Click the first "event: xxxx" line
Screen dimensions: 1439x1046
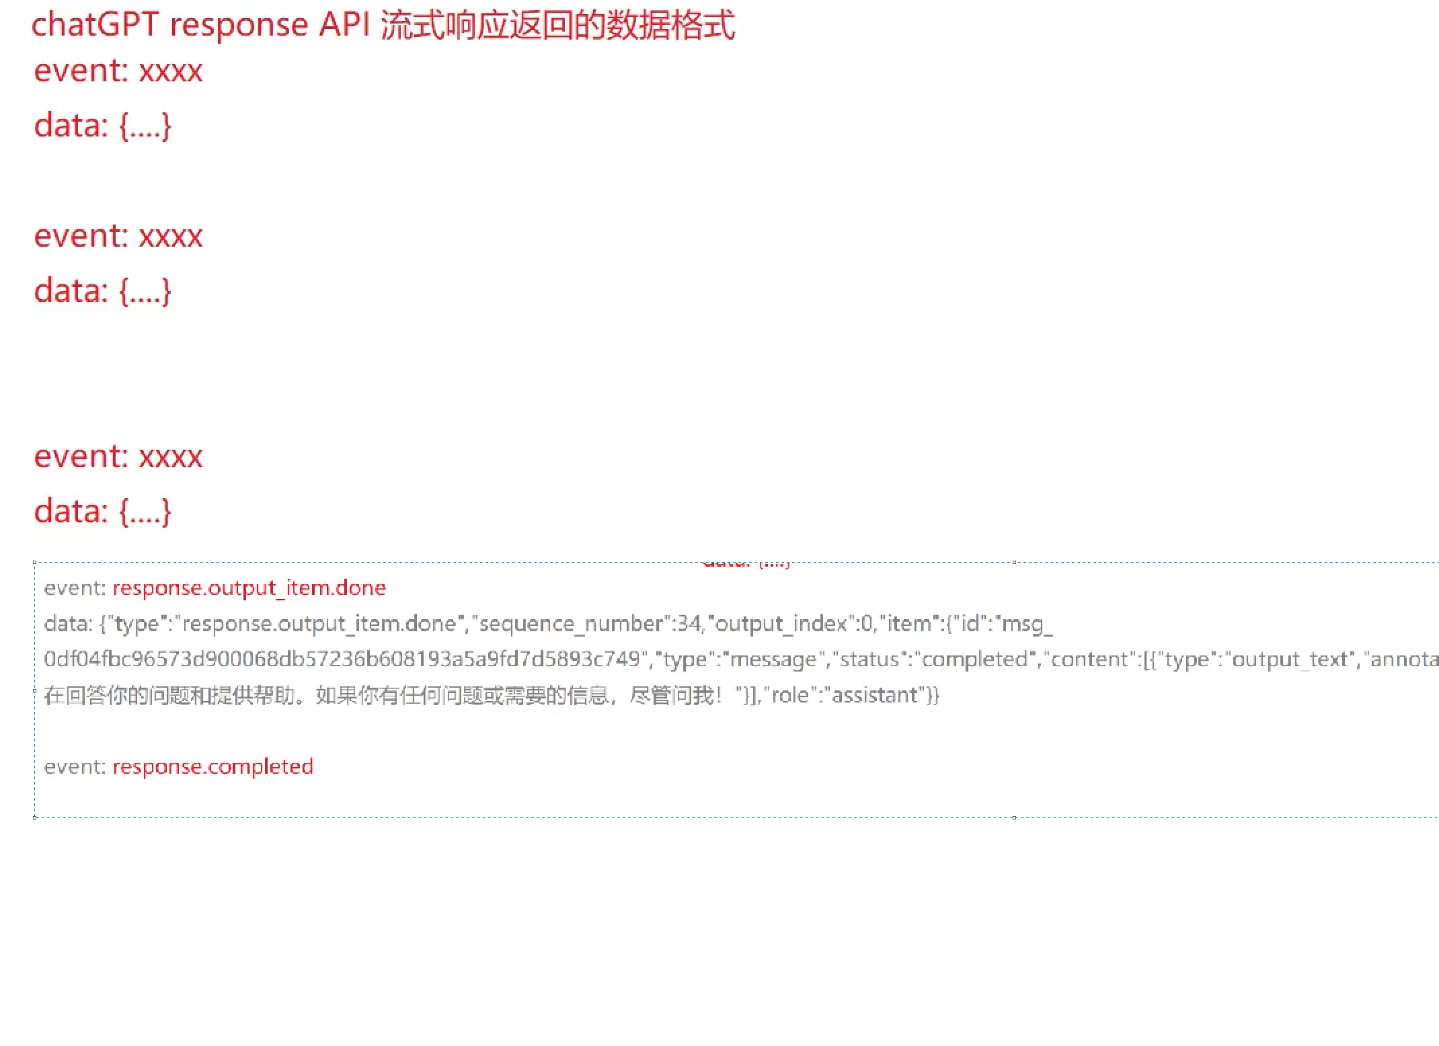click(118, 71)
